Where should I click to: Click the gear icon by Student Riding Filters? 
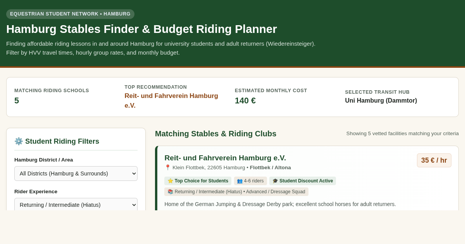coord(19,141)
